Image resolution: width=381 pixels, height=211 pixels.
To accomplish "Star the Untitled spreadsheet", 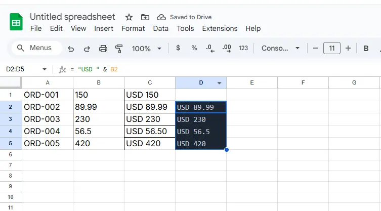I will pyautogui.click(x=129, y=17).
